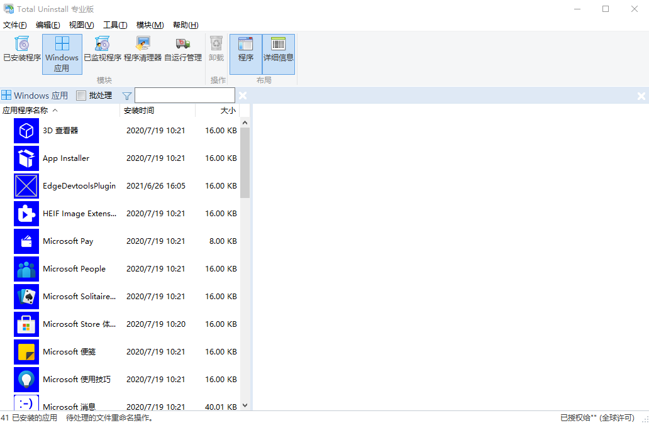Click the Total Uninstall title bar icon
Image resolution: width=649 pixels, height=423 pixels.
pos(8,9)
